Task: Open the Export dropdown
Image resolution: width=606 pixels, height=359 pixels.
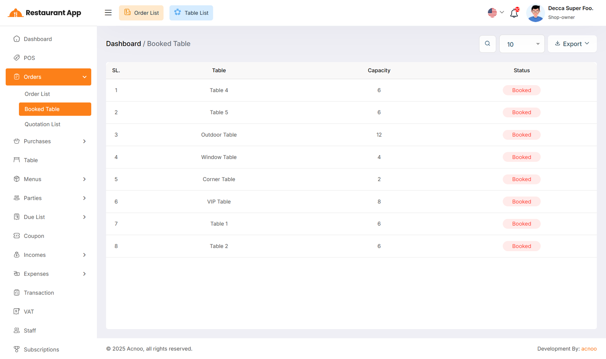Action: pyautogui.click(x=572, y=44)
